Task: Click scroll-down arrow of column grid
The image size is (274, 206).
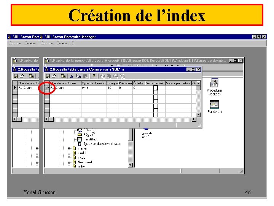Action: tap(198, 115)
